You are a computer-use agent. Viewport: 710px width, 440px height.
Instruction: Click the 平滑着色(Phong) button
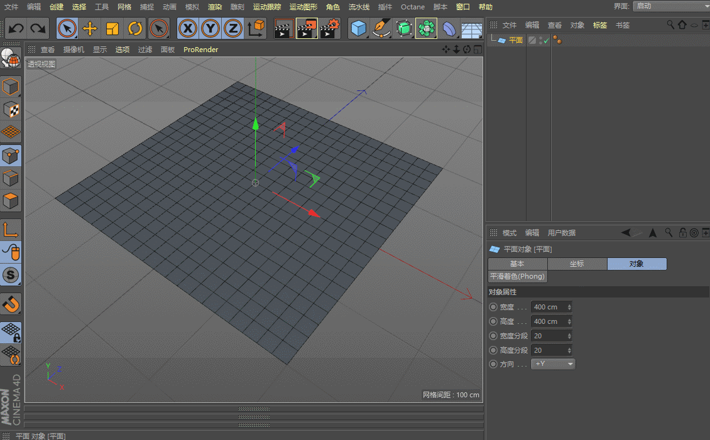pos(518,276)
